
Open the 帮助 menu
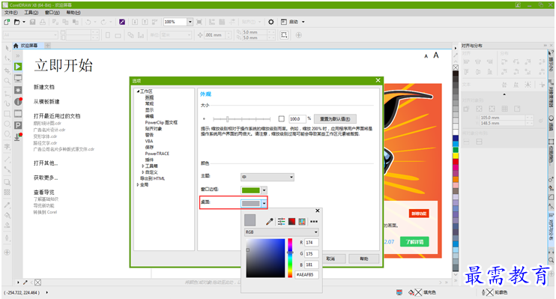point(73,13)
